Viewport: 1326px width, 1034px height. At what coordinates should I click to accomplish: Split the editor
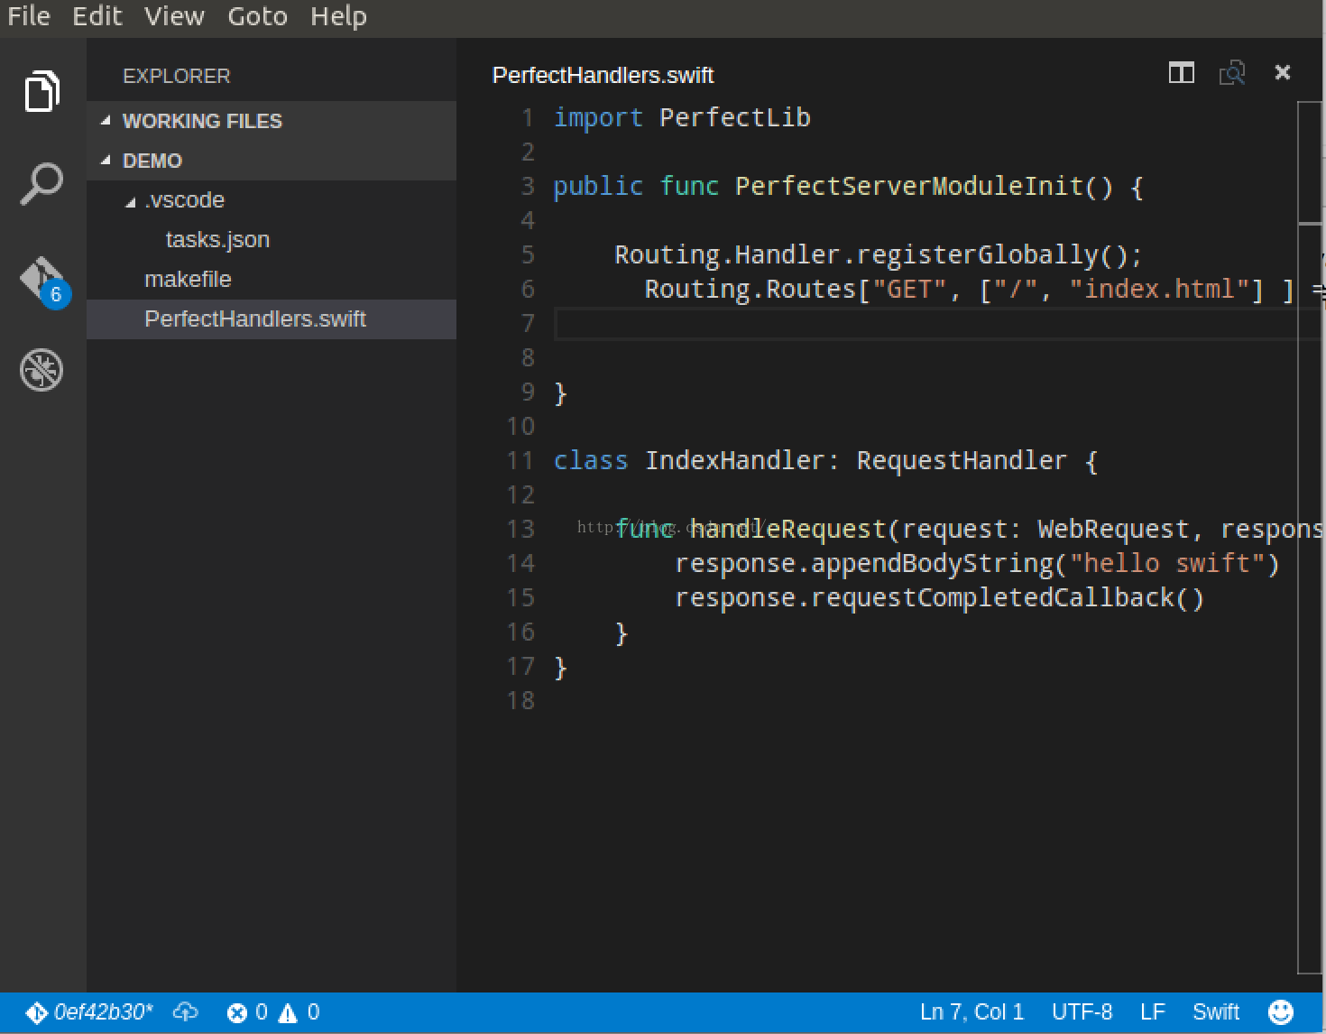pyautogui.click(x=1181, y=73)
